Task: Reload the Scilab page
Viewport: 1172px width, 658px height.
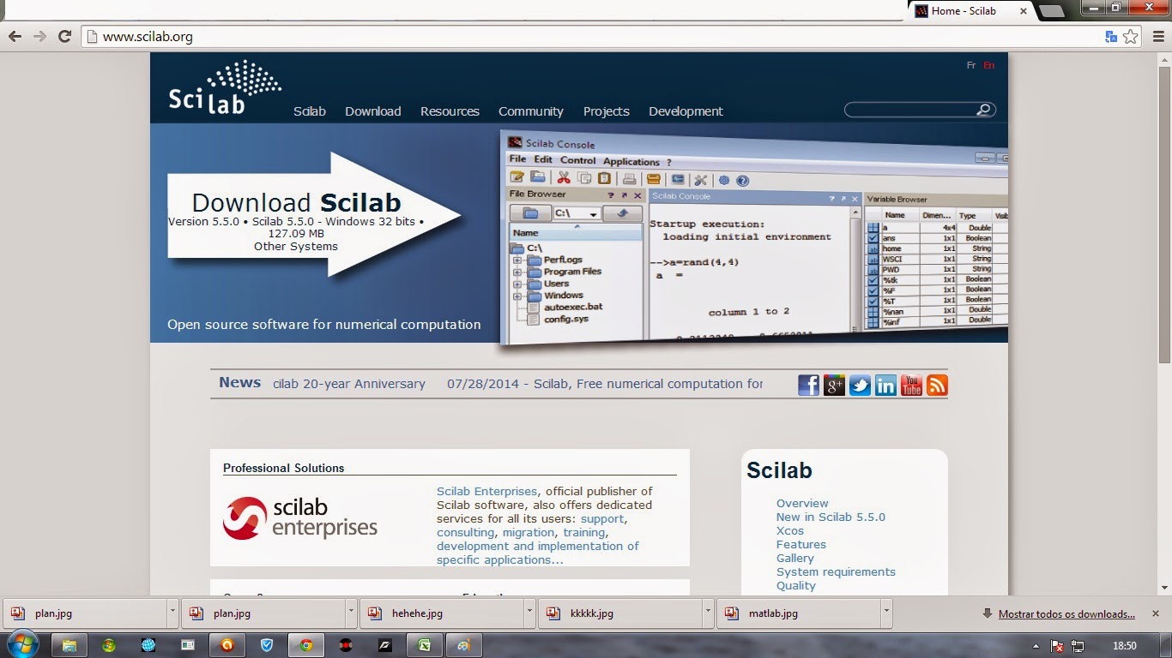Action: click(64, 36)
